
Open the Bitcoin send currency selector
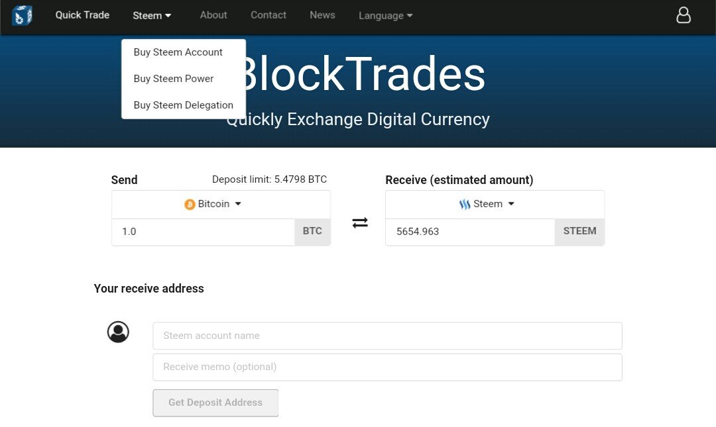[x=221, y=204]
